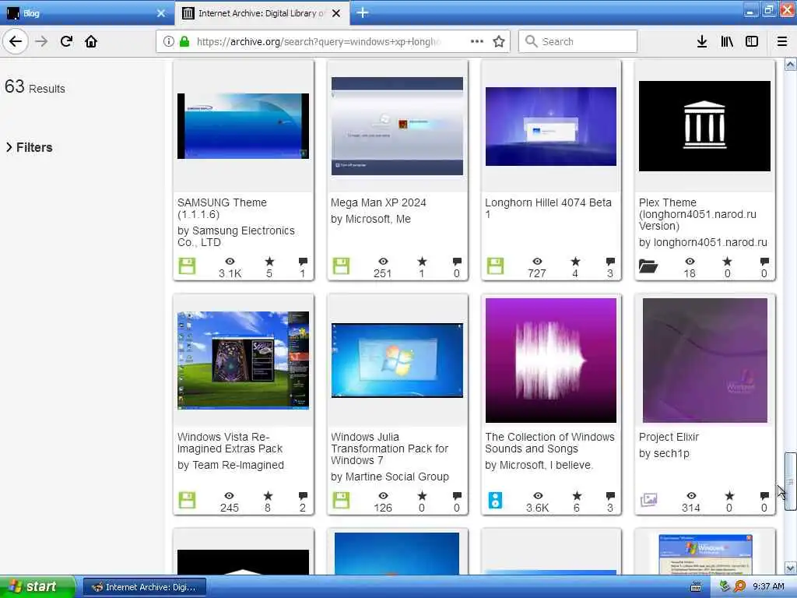Viewport: 797px width, 598px height.
Task: Open Windows Vista Re-Imagined Extras Pack thumbnail
Action: tap(243, 360)
